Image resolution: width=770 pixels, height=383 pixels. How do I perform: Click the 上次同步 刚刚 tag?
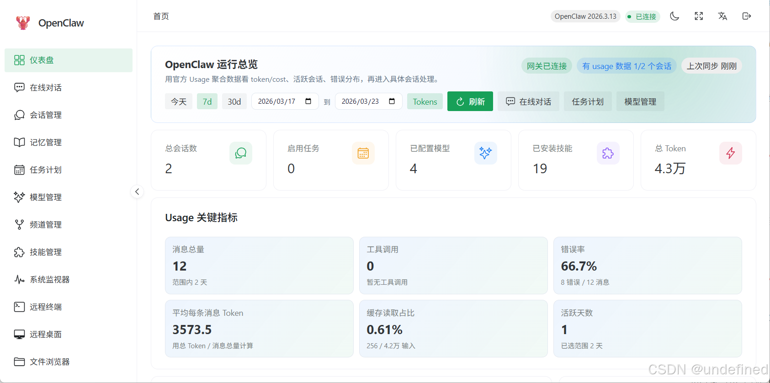pyautogui.click(x=712, y=66)
